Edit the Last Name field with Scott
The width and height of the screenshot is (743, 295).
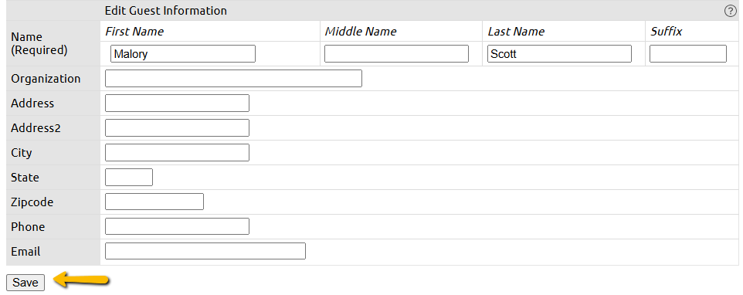[559, 54]
